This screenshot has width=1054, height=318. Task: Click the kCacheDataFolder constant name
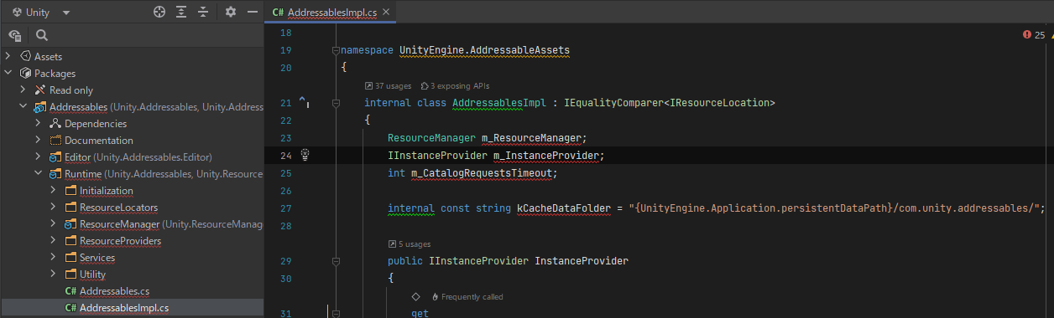563,208
